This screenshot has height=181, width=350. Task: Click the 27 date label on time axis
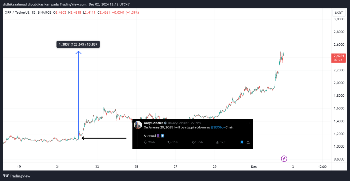coord(175,167)
